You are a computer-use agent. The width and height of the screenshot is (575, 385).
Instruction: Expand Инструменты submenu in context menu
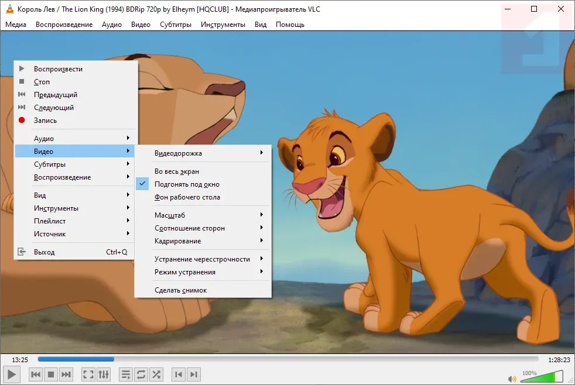[x=76, y=208]
